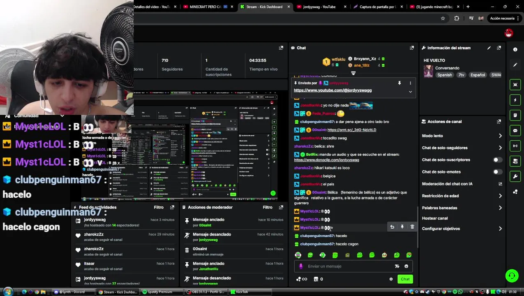Screen dimensions: 524x296
Task: Toggle the activity feed lightning sidebar icon
Action: click(515, 100)
